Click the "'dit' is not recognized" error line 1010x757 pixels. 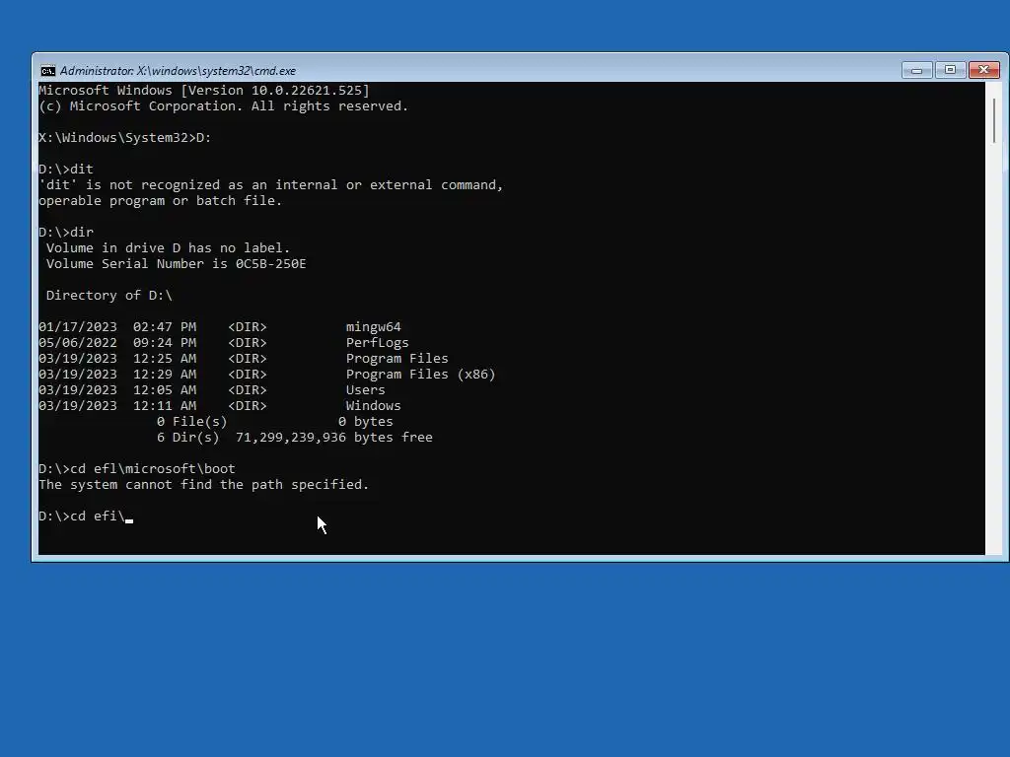[x=270, y=184]
